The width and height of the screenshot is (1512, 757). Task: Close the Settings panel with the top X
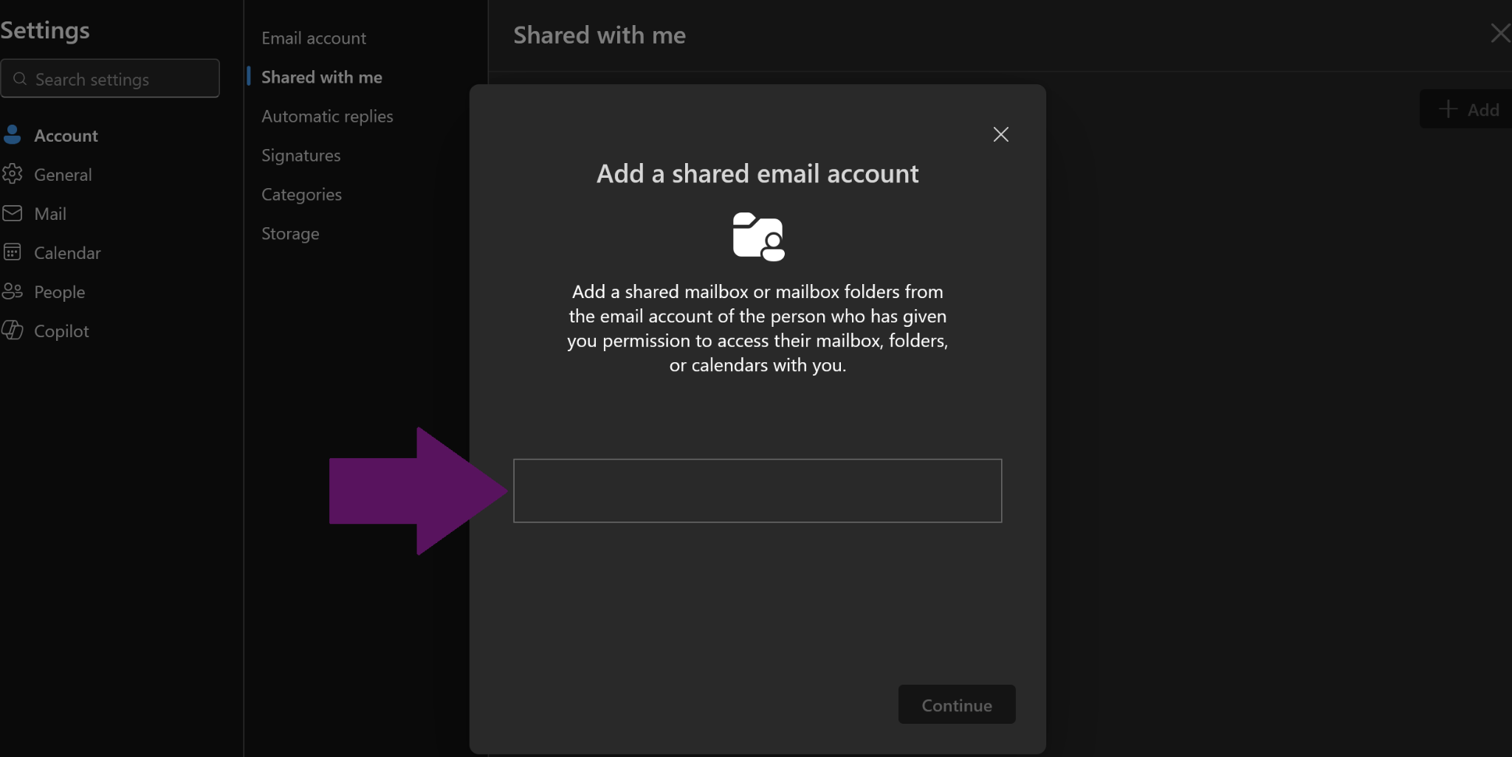pyautogui.click(x=1500, y=33)
